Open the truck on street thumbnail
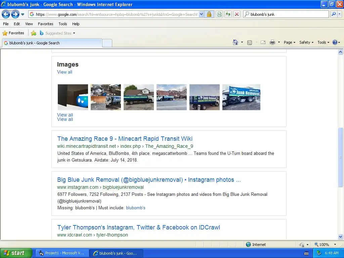 (x=172, y=97)
